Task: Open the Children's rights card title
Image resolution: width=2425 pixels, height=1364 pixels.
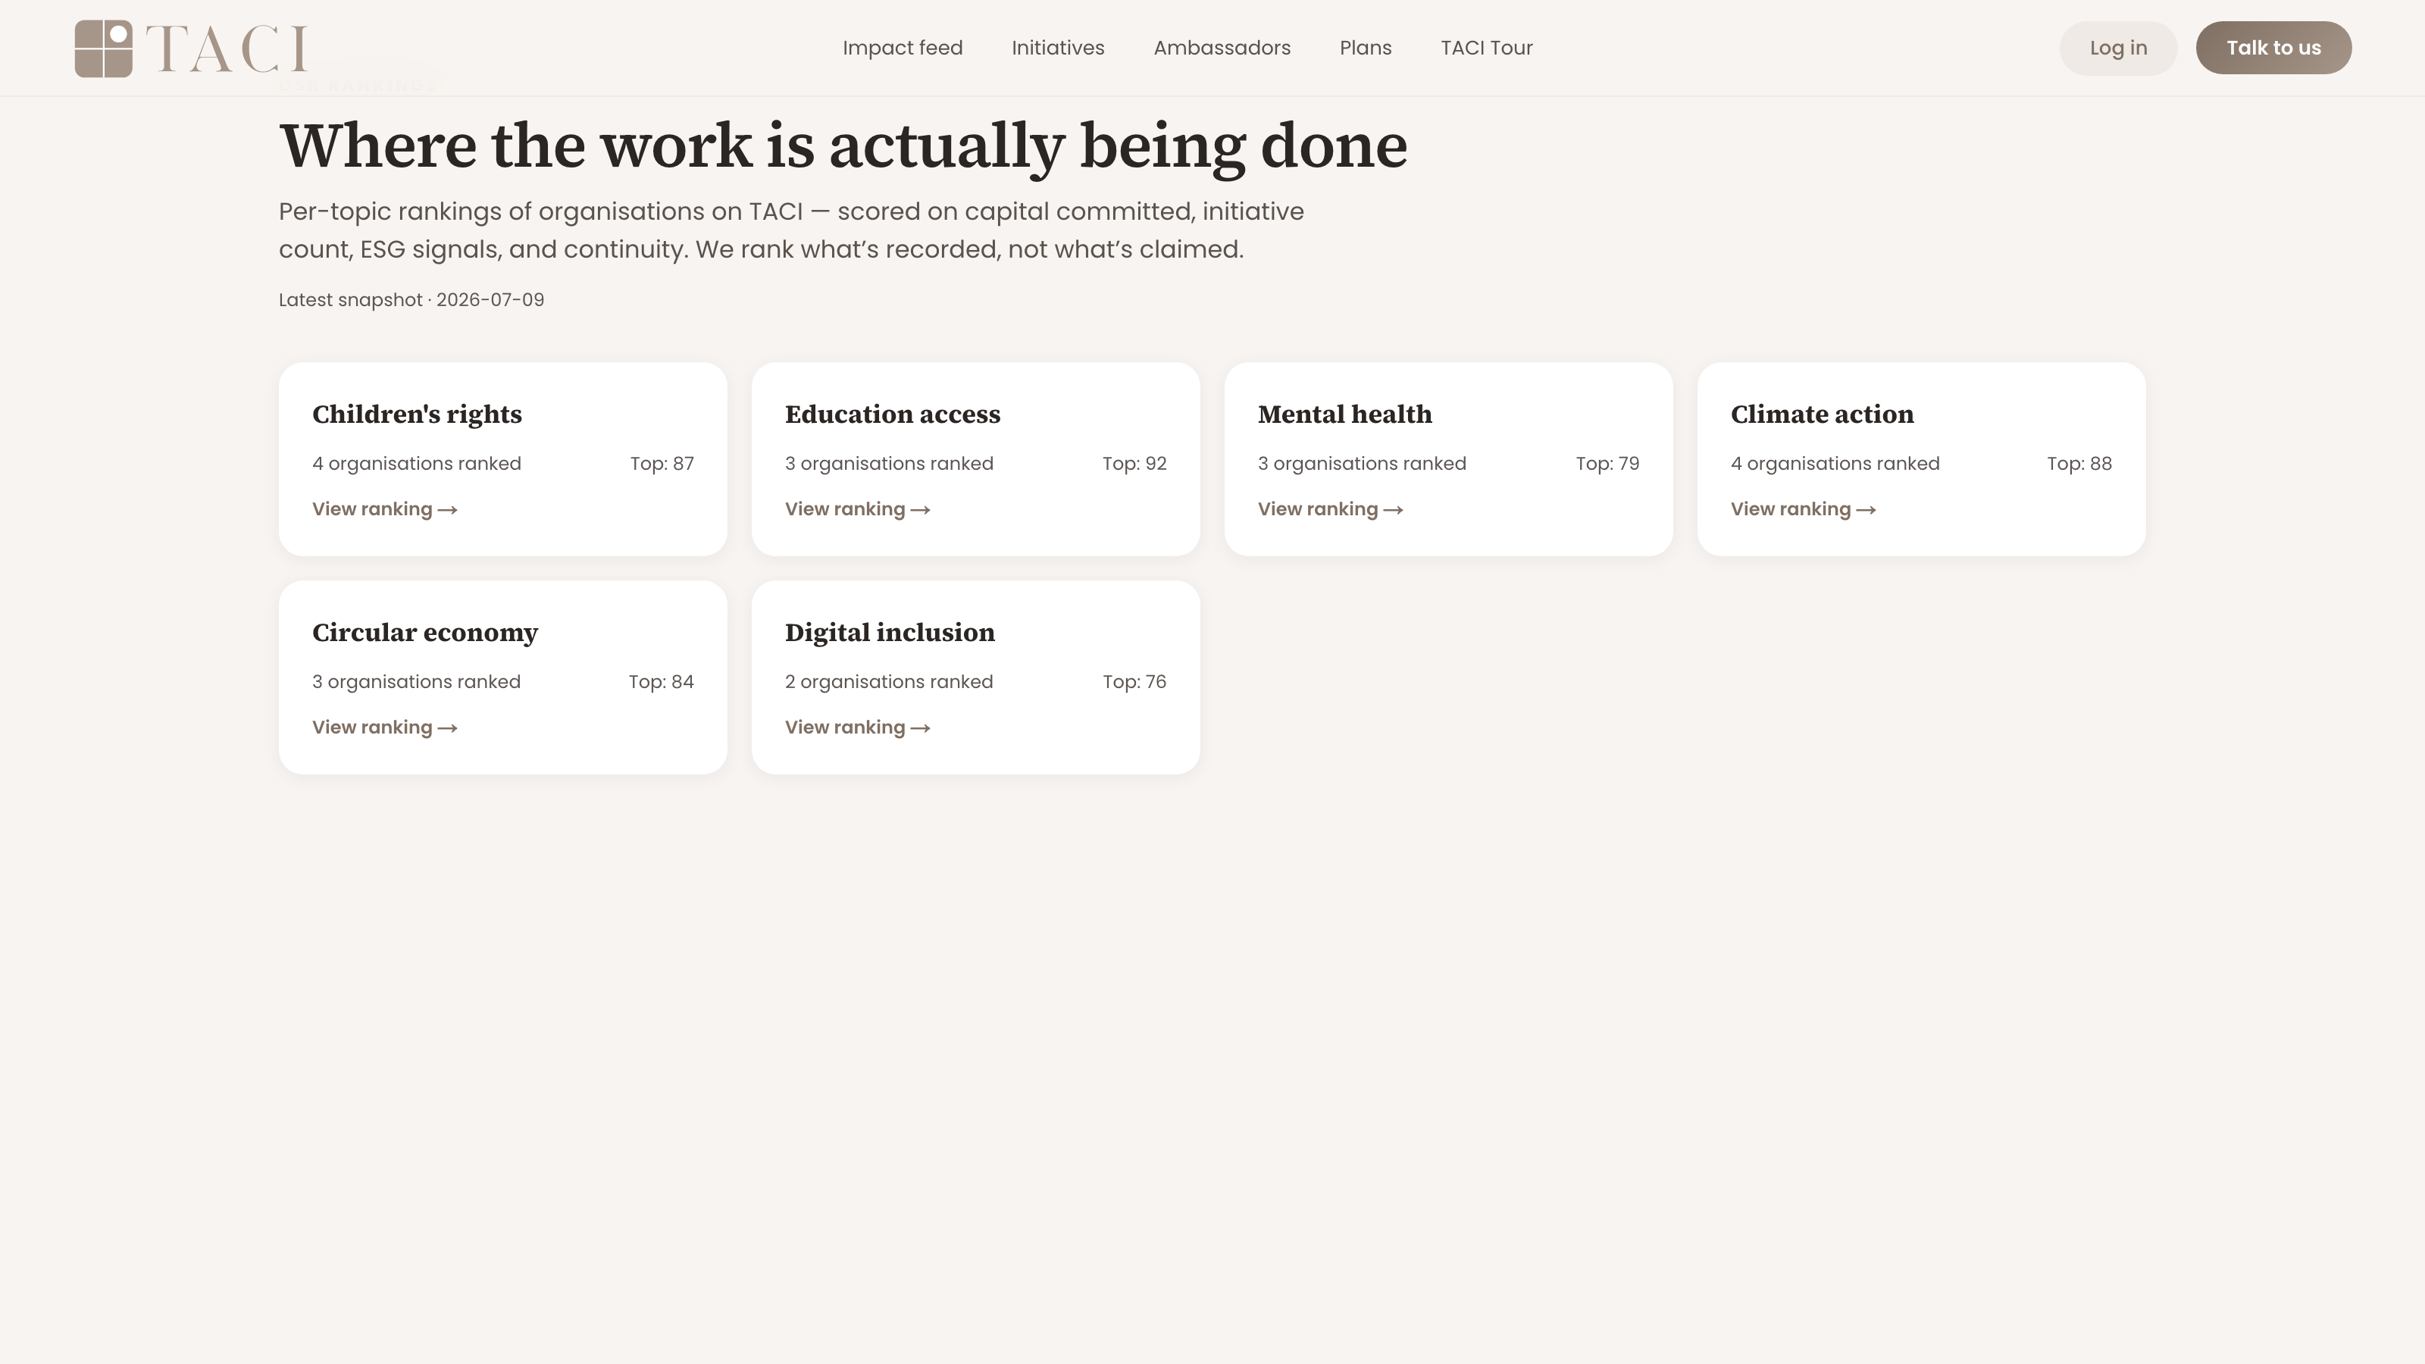Action: coord(417,415)
